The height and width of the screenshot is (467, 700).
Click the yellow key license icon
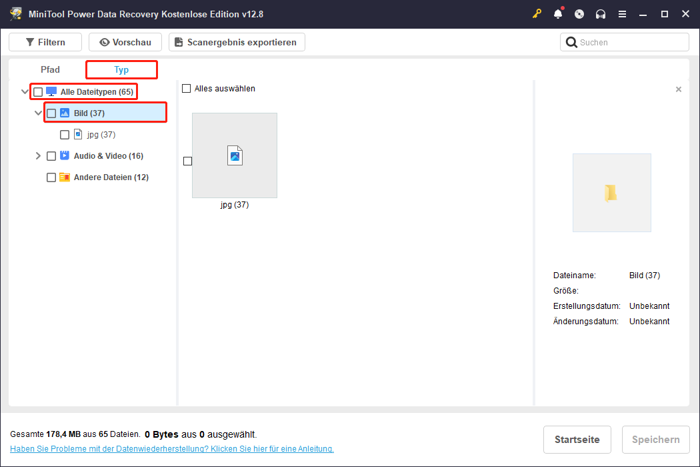point(537,13)
